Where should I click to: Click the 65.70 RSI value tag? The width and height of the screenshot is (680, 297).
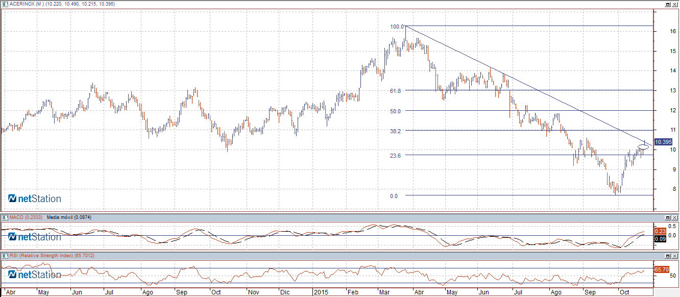click(x=662, y=269)
